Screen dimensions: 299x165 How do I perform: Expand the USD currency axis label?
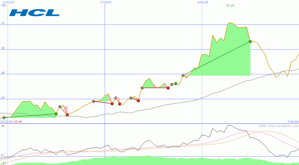click(3, 5)
